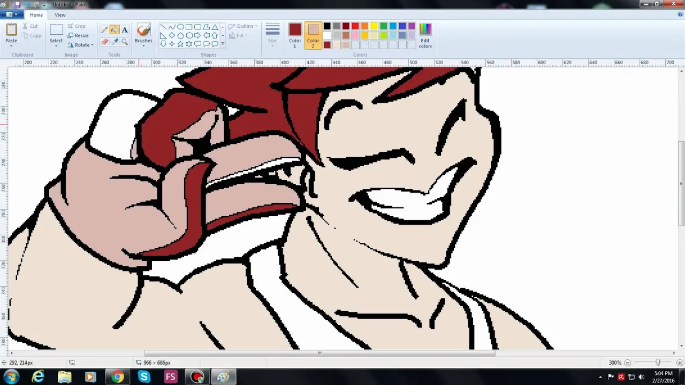Choose the Pentagon shape
The image size is (685, 385).
180,35
